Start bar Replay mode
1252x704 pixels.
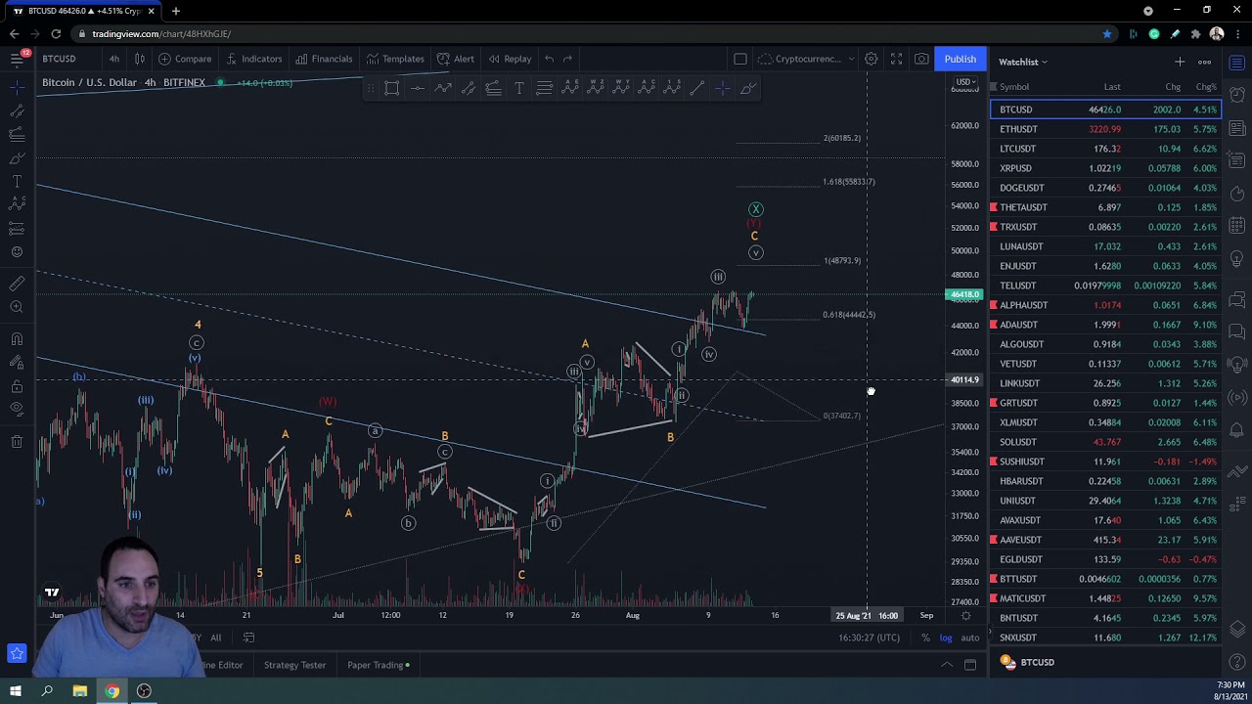[510, 59]
